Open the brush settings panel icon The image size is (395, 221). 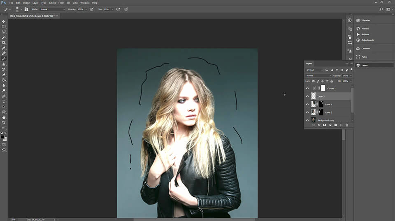coord(26,9)
